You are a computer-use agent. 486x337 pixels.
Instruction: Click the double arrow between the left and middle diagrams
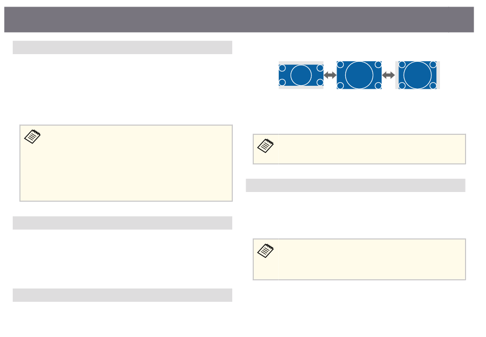(x=330, y=75)
